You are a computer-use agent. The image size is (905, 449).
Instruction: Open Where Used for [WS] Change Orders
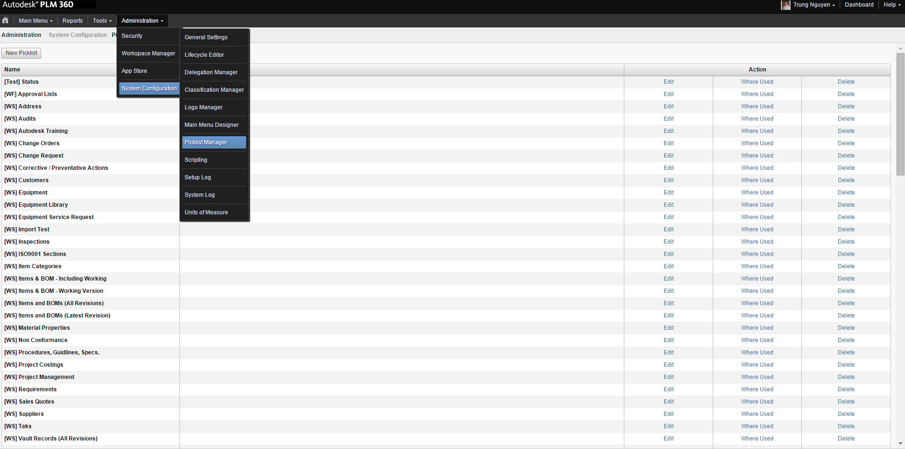[x=756, y=143]
